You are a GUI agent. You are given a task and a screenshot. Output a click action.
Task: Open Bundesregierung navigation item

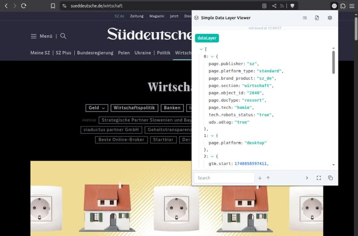coord(95,53)
